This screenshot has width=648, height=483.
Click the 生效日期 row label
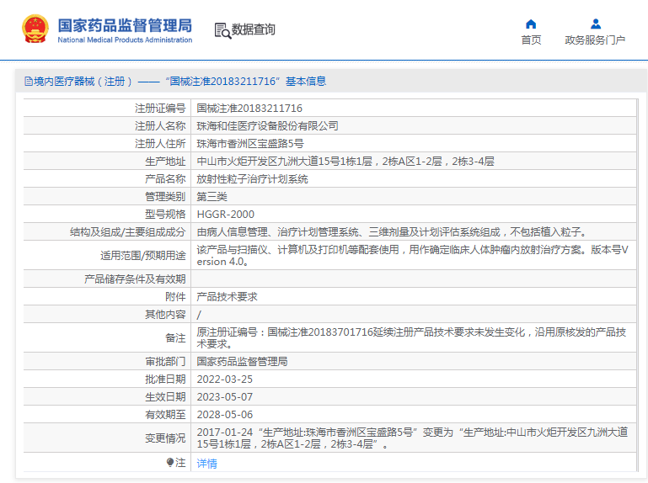click(165, 397)
